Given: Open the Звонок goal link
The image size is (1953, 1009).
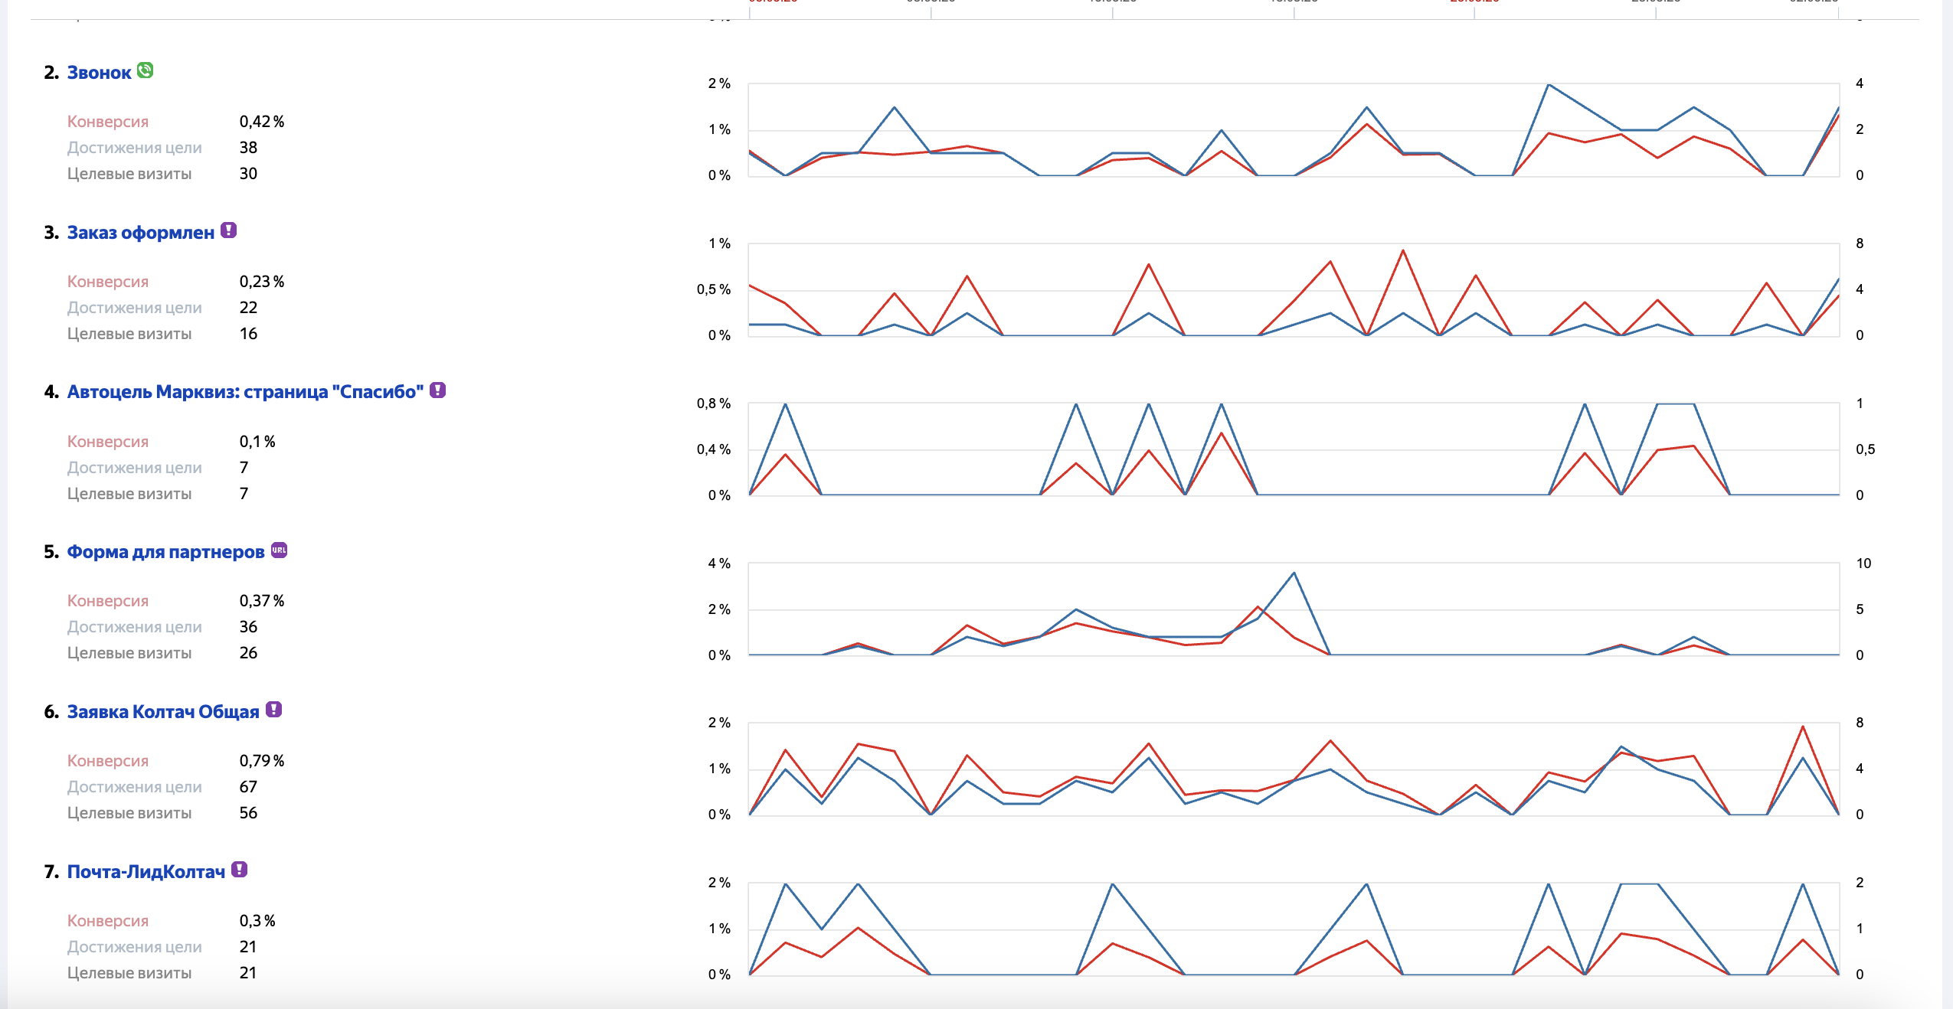Looking at the screenshot, I should [99, 73].
